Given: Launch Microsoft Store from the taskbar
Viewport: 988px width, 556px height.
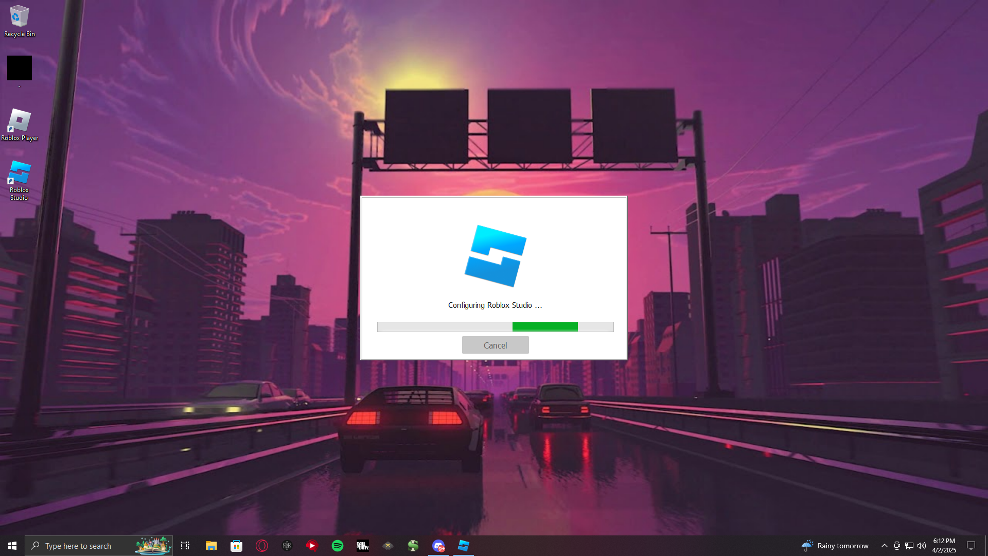Looking at the screenshot, I should coord(236,546).
